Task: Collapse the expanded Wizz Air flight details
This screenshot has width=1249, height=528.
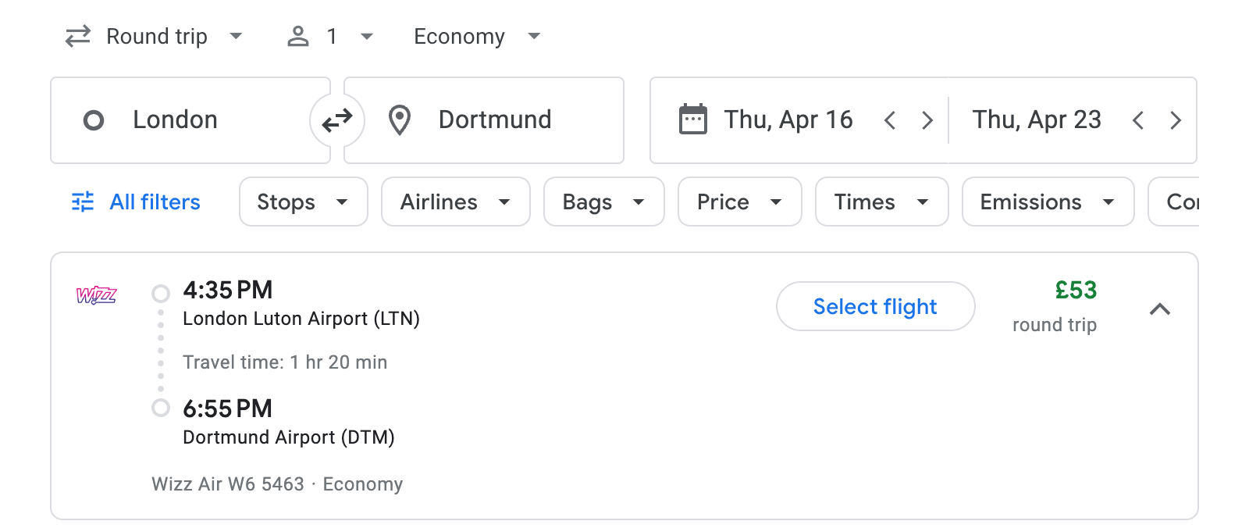Action: click(1161, 309)
